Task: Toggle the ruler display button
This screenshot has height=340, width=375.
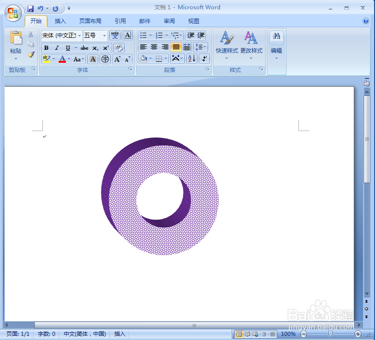Action: pyautogui.click(x=367, y=83)
